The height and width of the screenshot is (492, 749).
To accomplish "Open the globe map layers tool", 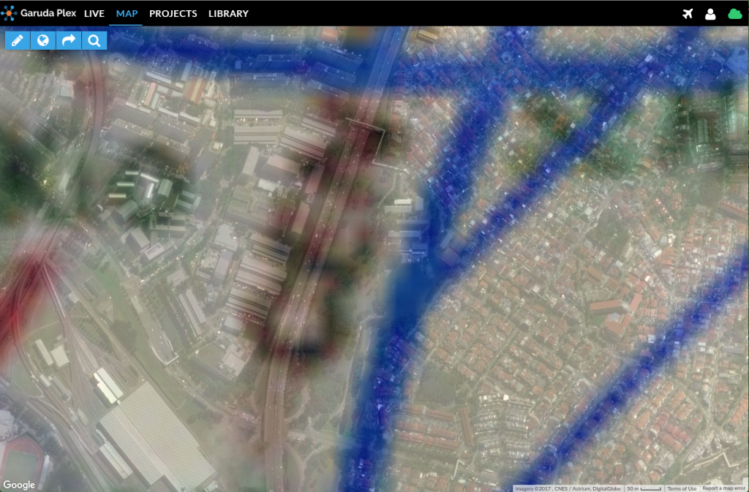I will (x=42, y=40).
